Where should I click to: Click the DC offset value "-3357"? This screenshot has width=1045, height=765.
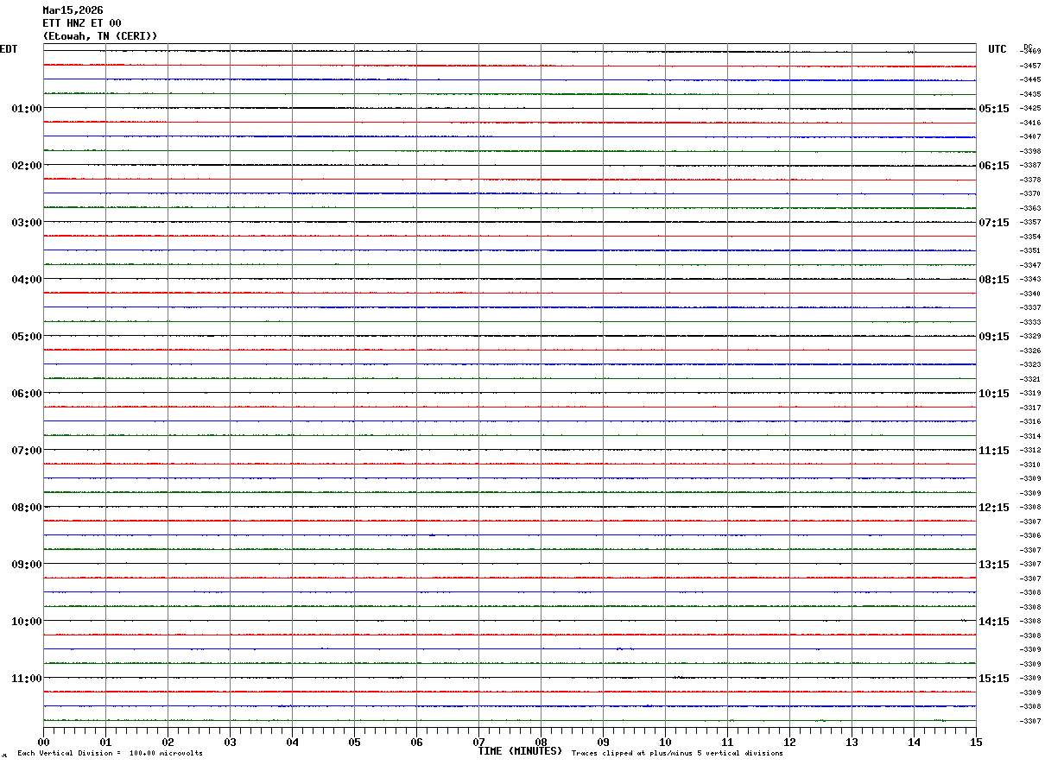click(1029, 223)
